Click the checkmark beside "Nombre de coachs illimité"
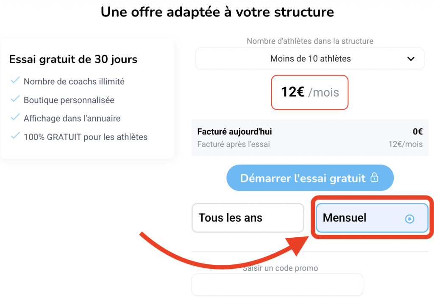Viewport: 434px width, 300px height. [15, 81]
